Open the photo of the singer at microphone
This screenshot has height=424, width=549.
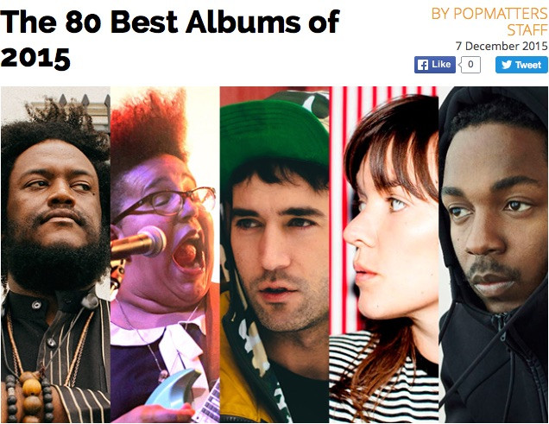pyautogui.click(x=165, y=255)
